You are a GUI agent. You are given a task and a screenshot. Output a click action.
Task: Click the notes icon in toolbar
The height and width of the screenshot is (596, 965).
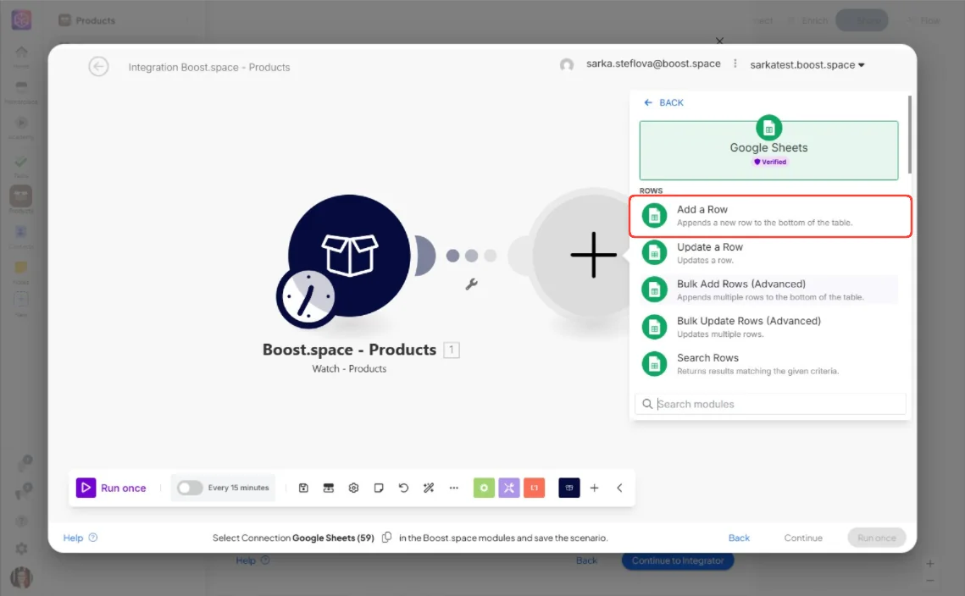tap(379, 488)
